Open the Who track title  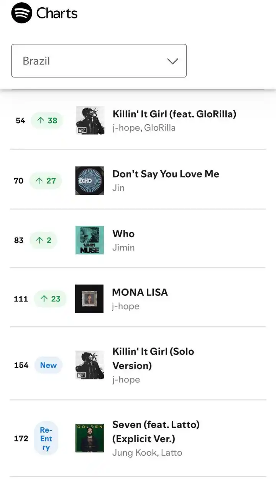coord(123,234)
